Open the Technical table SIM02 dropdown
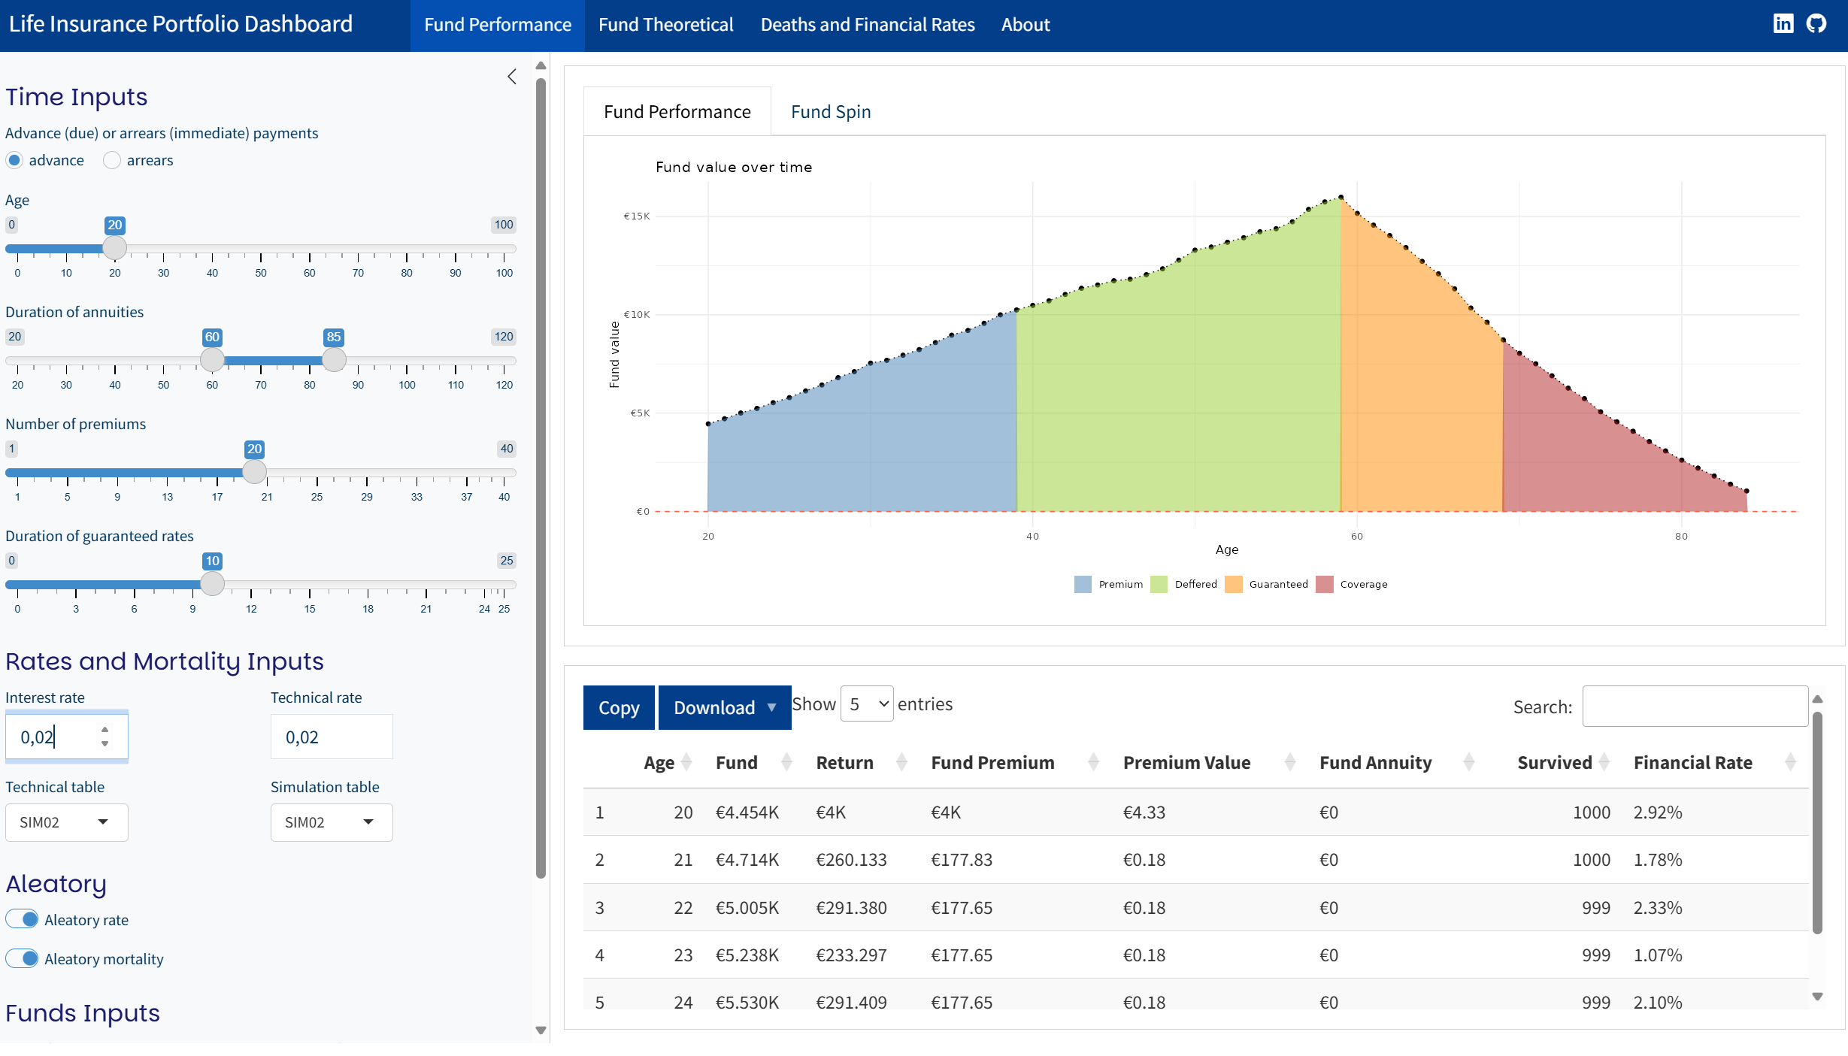This screenshot has width=1848, height=1056. 66,822
